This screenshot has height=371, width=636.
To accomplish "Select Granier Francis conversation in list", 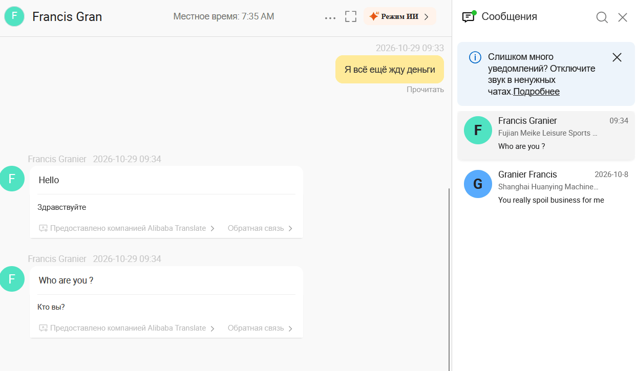I will 546,187.
